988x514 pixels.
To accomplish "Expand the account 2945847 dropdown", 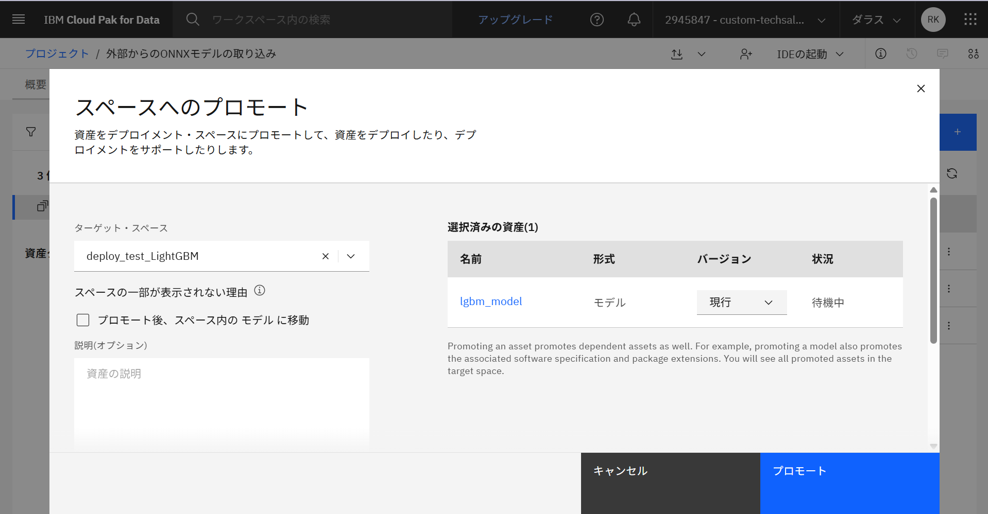I will [746, 20].
